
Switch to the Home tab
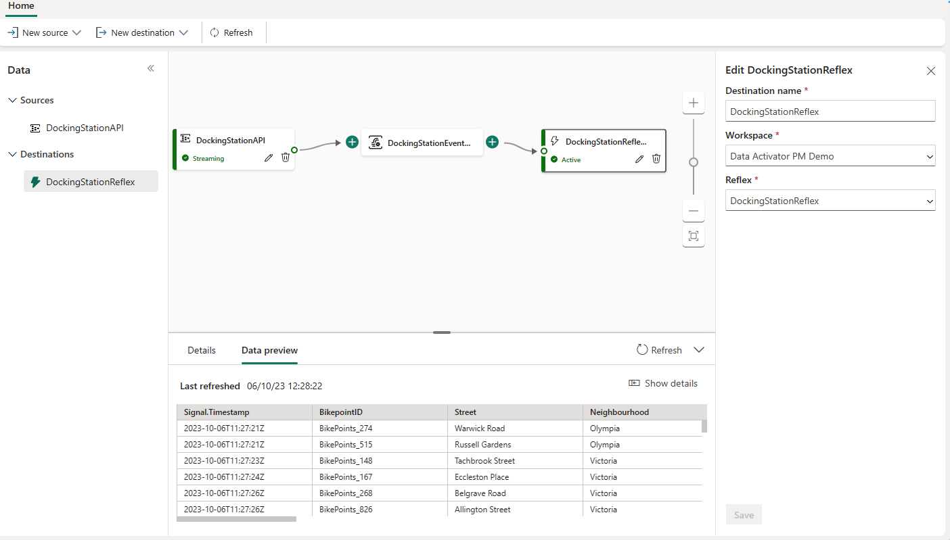pyautogui.click(x=21, y=6)
